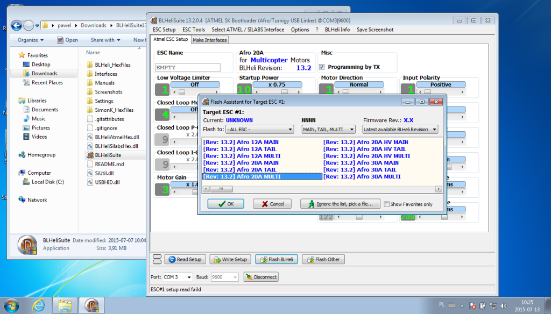Image resolution: width=551 pixels, height=314 pixels.
Task: Click the Disconnect button
Action: coord(261,277)
